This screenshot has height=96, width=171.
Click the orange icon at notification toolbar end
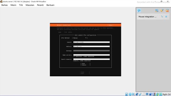click(x=167, y=10)
